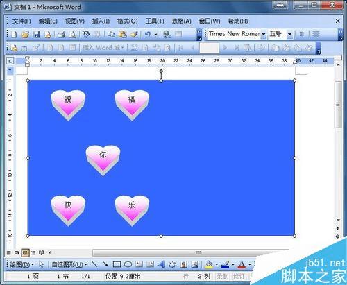Toggle the tab type selector on the ruler
The height and width of the screenshot is (285, 347).
tap(10, 61)
